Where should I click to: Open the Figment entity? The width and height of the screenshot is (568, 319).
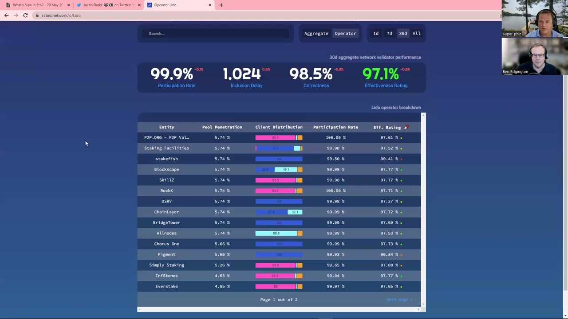click(x=166, y=254)
